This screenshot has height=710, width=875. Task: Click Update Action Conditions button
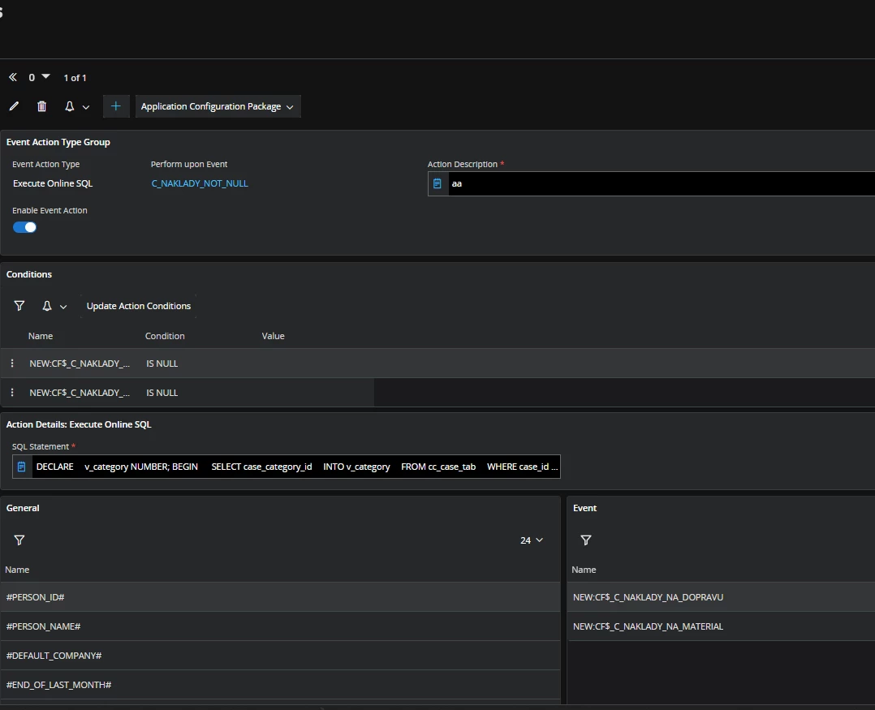tap(139, 306)
